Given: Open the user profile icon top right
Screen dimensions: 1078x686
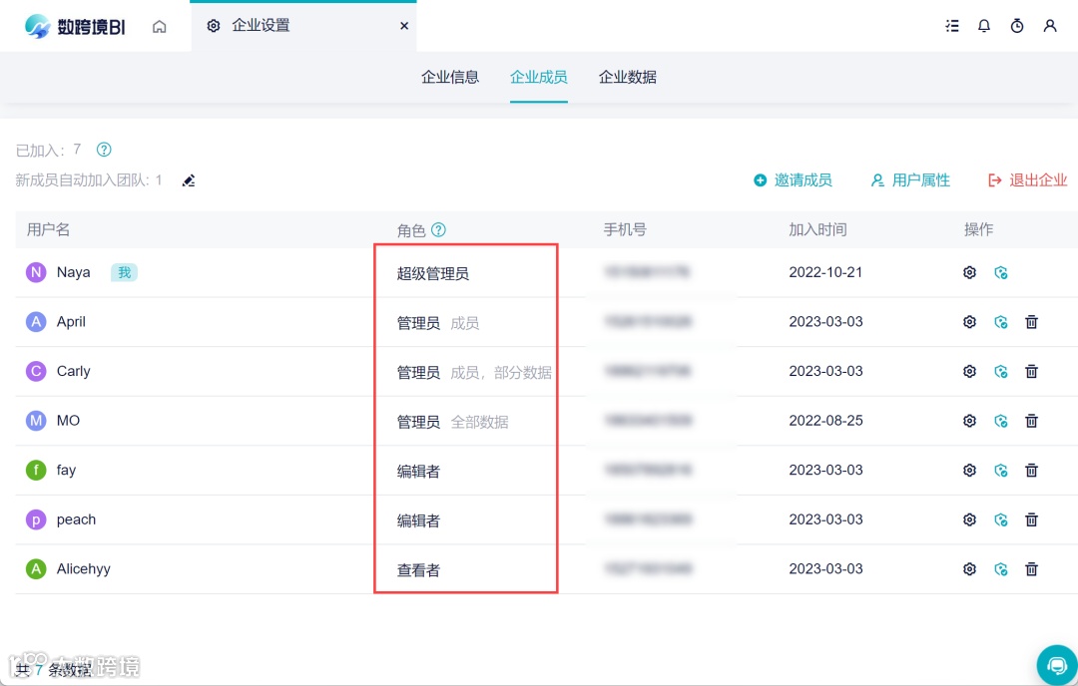Looking at the screenshot, I should point(1050,26).
